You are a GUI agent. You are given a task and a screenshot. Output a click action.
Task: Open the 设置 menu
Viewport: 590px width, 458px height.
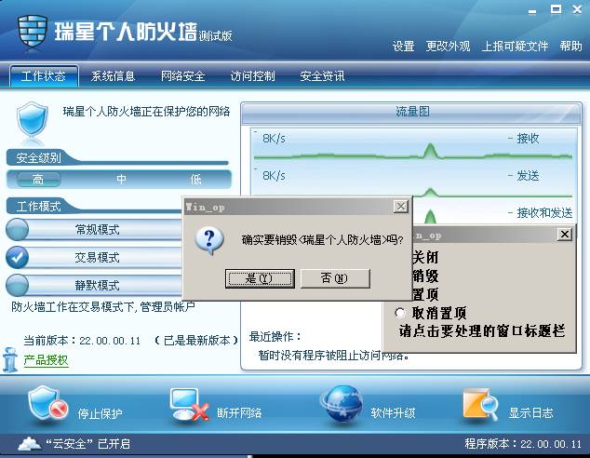coord(403,47)
